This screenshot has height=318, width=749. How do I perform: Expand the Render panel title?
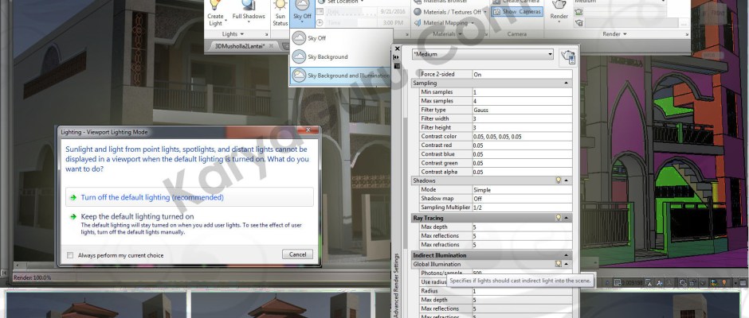(614, 34)
